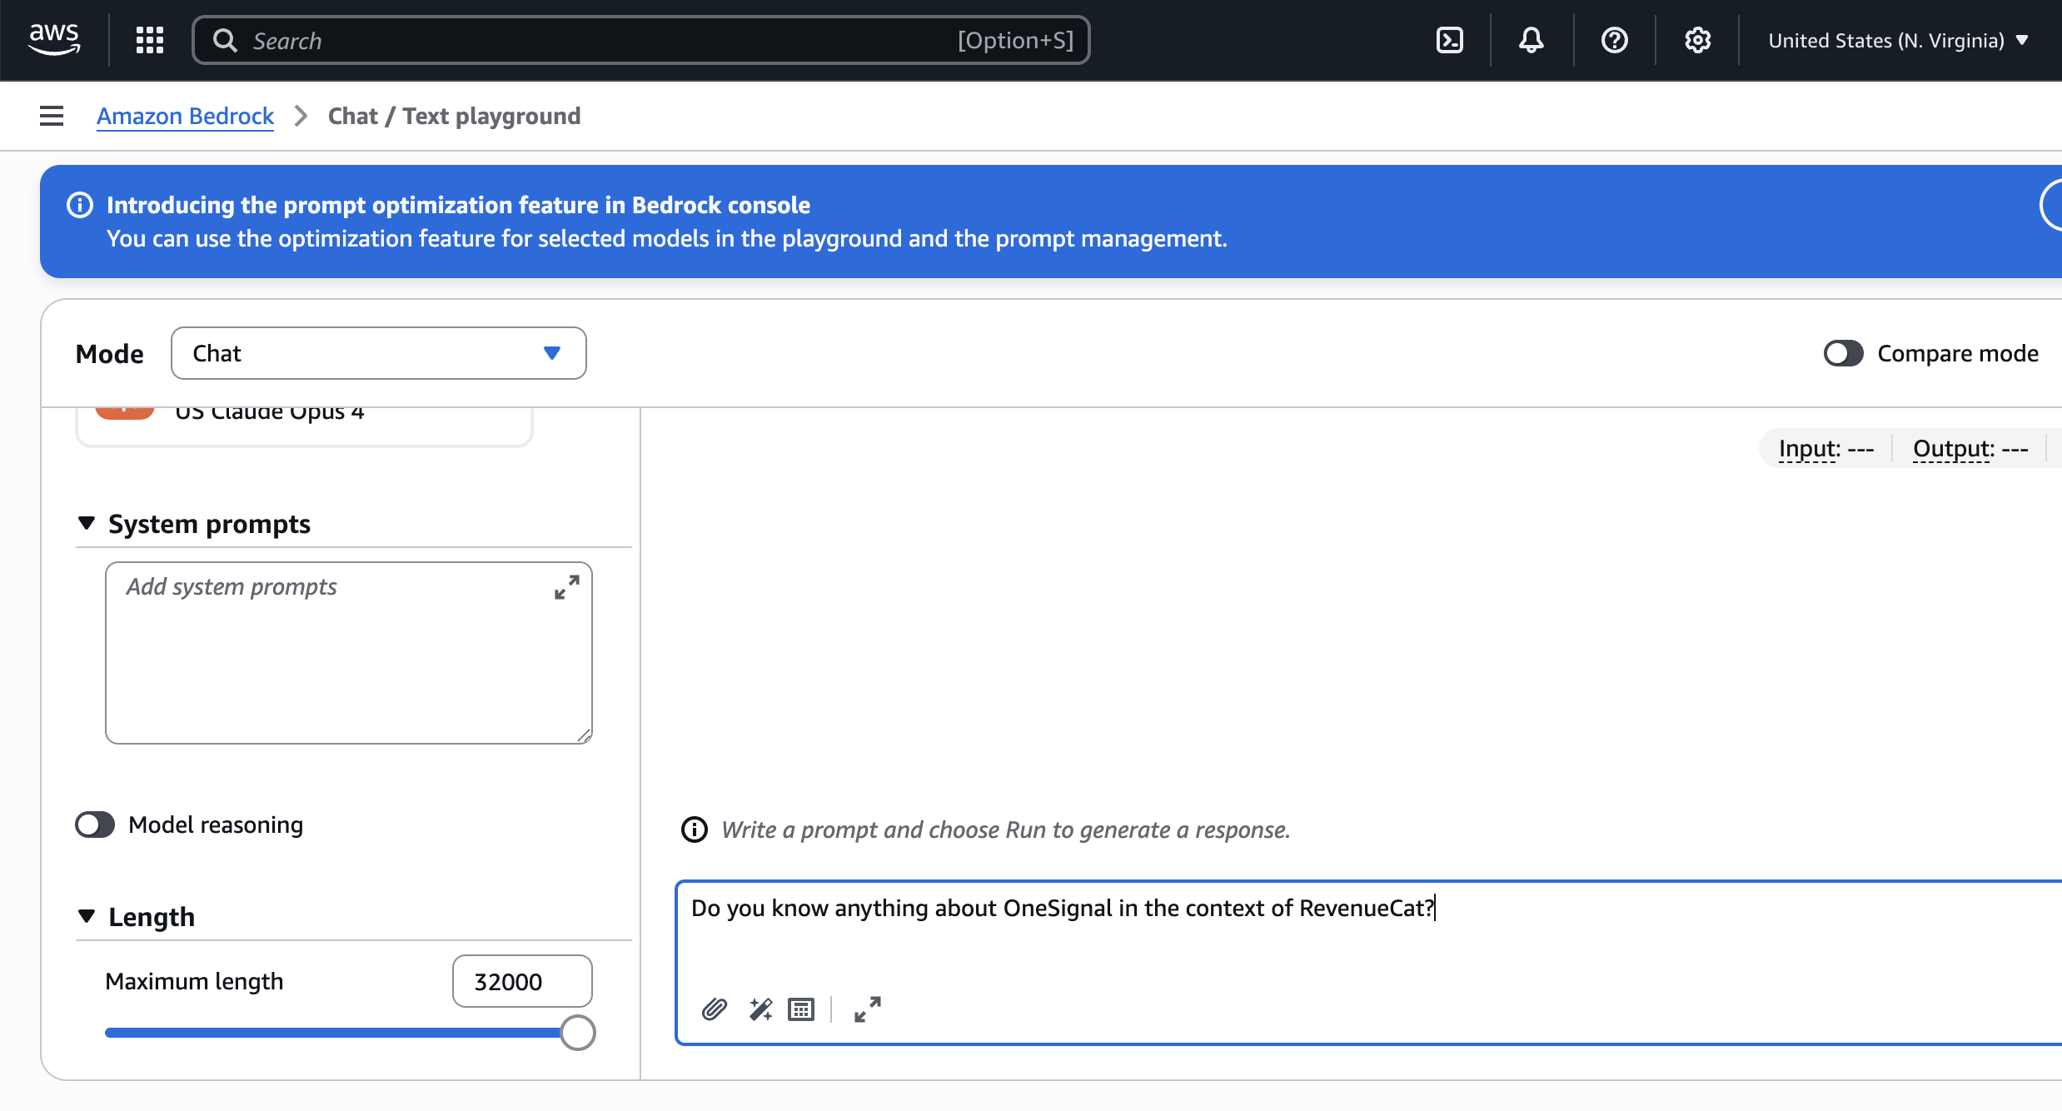2062x1111 pixels.
Task: Expand the system prompts text area
Action: [x=567, y=587]
